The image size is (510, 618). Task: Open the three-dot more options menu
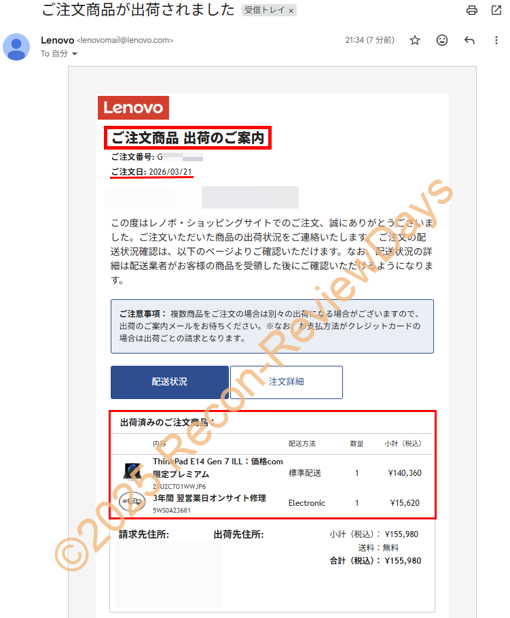(496, 40)
